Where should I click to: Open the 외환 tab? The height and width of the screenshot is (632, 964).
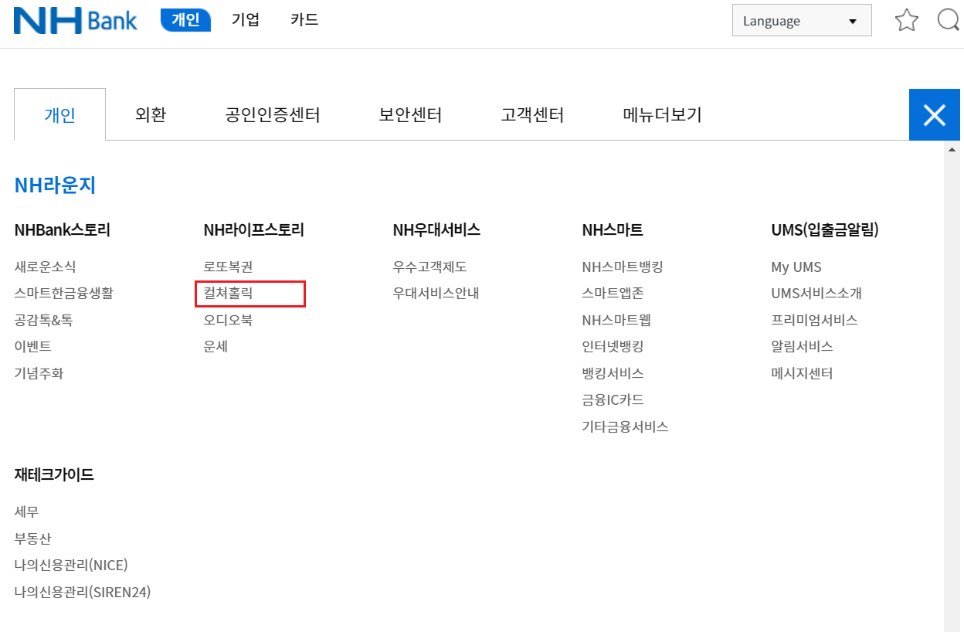[151, 115]
